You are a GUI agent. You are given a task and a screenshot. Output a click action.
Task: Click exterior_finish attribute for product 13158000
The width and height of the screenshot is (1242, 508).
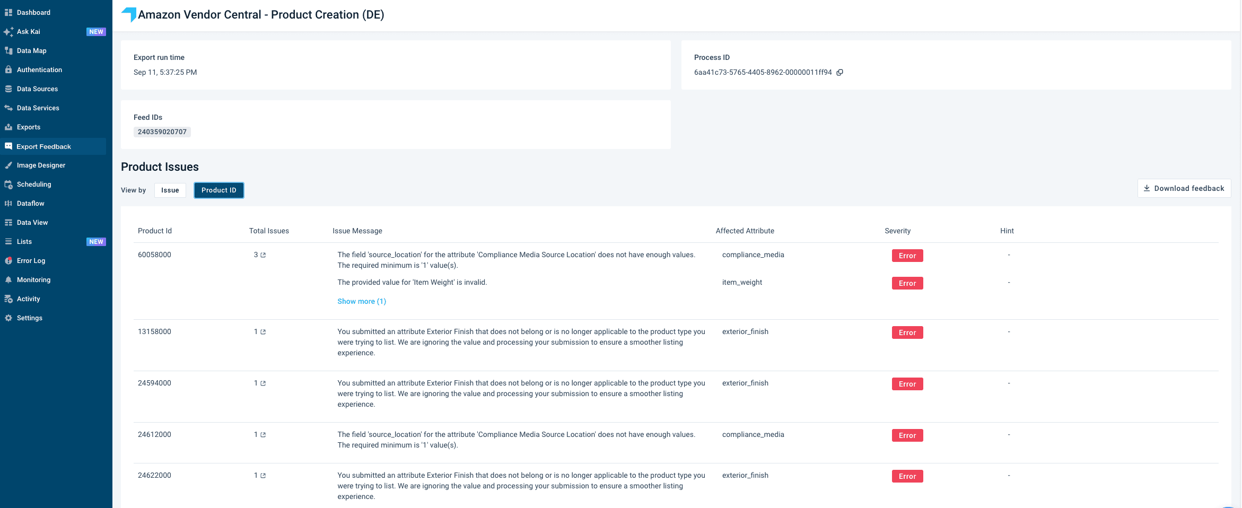745,332
